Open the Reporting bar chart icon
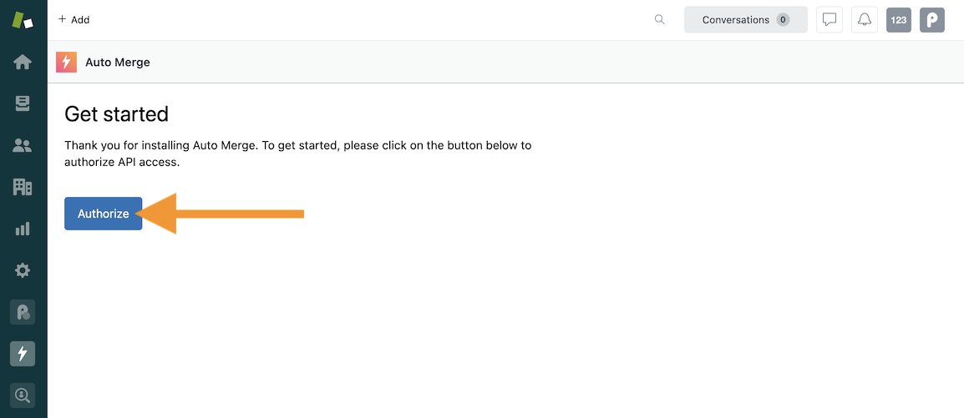The width and height of the screenshot is (964, 418). (x=23, y=229)
